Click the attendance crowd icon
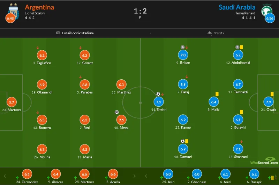 click(210, 33)
